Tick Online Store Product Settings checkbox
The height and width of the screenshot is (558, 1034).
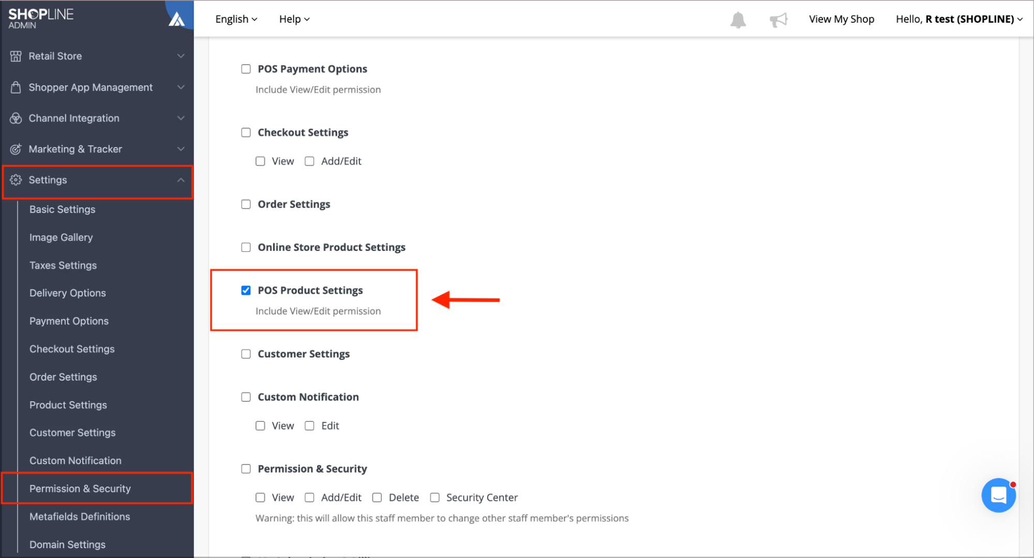pos(246,247)
